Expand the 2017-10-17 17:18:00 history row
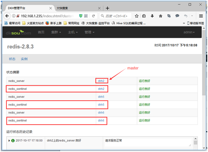 (x=9, y=140)
